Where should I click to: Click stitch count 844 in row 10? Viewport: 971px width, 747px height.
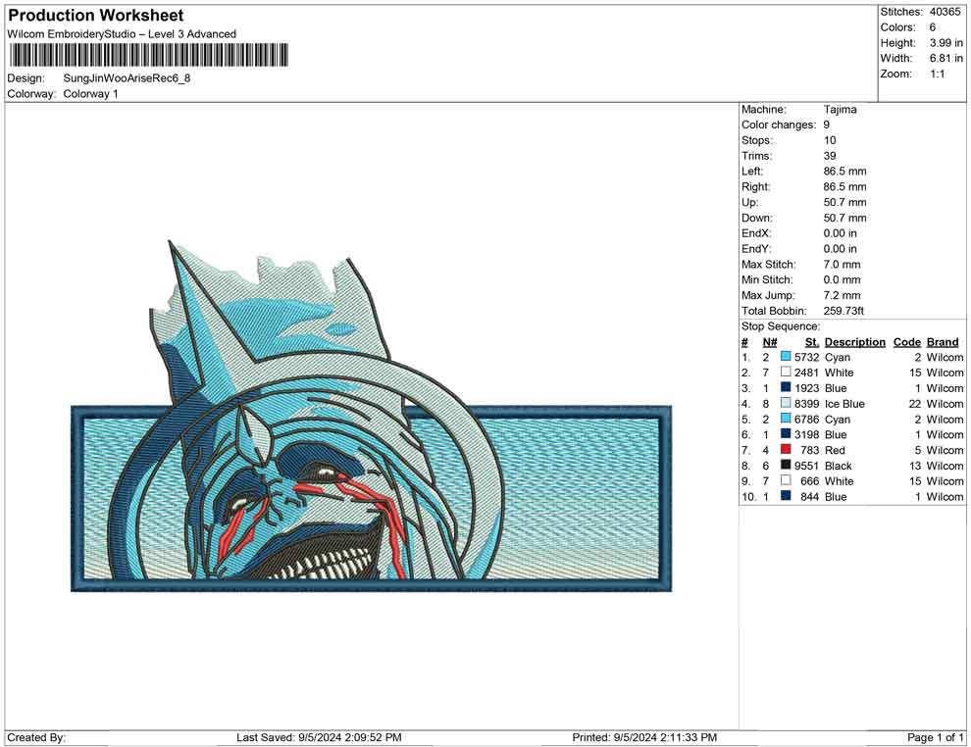(x=810, y=496)
